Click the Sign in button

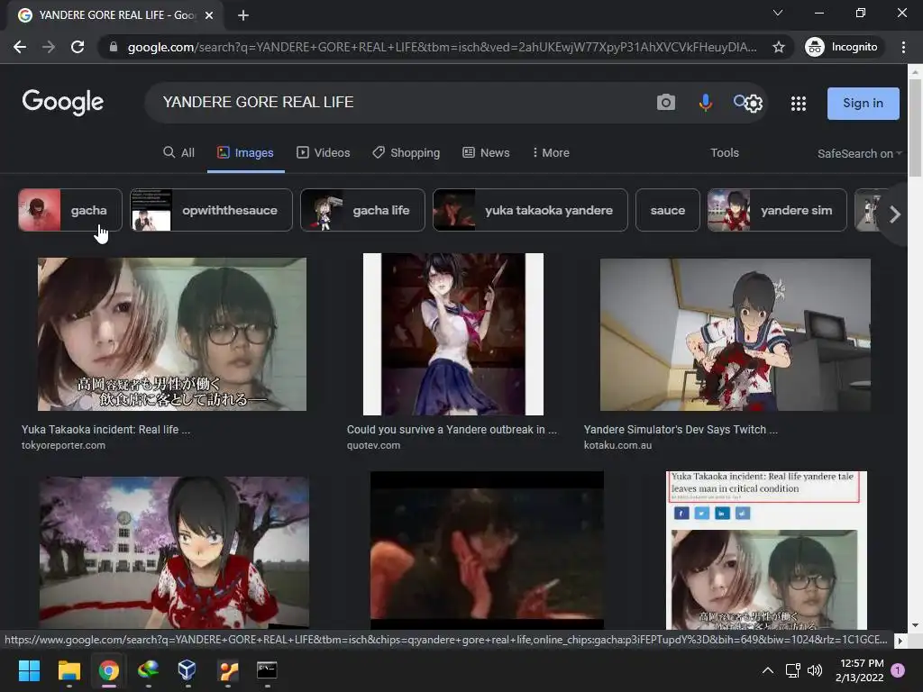pyautogui.click(x=863, y=103)
